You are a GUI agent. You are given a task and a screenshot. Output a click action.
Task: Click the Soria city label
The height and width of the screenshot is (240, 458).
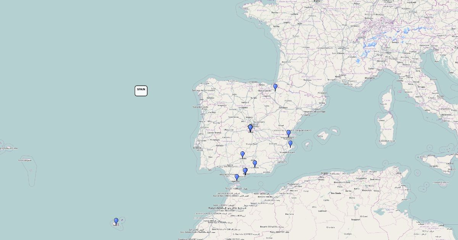coord(266,106)
